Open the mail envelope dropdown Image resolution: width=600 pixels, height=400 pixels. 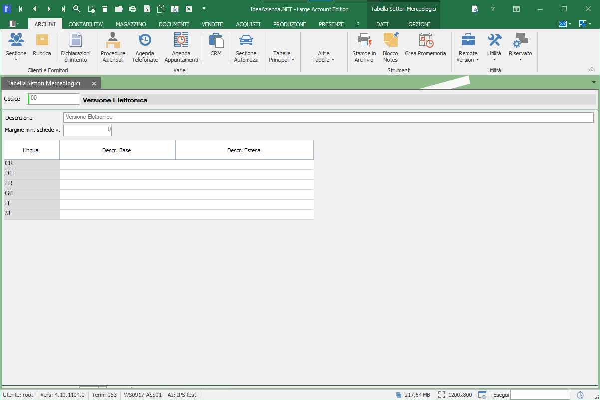tap(565, 24)
